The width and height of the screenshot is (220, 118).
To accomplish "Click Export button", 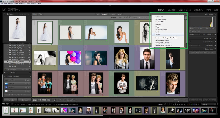I will 25,100.
